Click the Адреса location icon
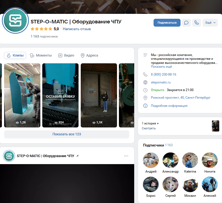The image size is (222, 203). 82,55
